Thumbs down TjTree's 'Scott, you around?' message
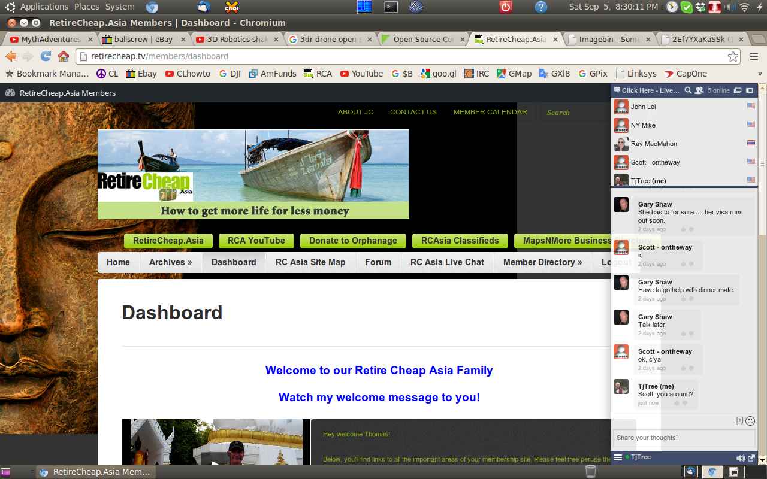 pos(684,403)
